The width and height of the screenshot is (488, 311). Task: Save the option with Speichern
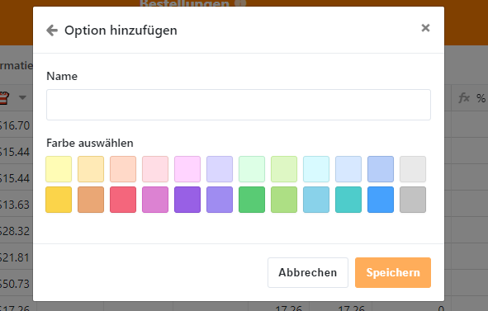[393, 272]
